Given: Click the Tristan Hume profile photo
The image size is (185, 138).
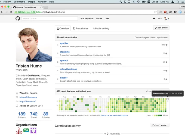Looking at the screenshot, I should (x=34, y=44).
